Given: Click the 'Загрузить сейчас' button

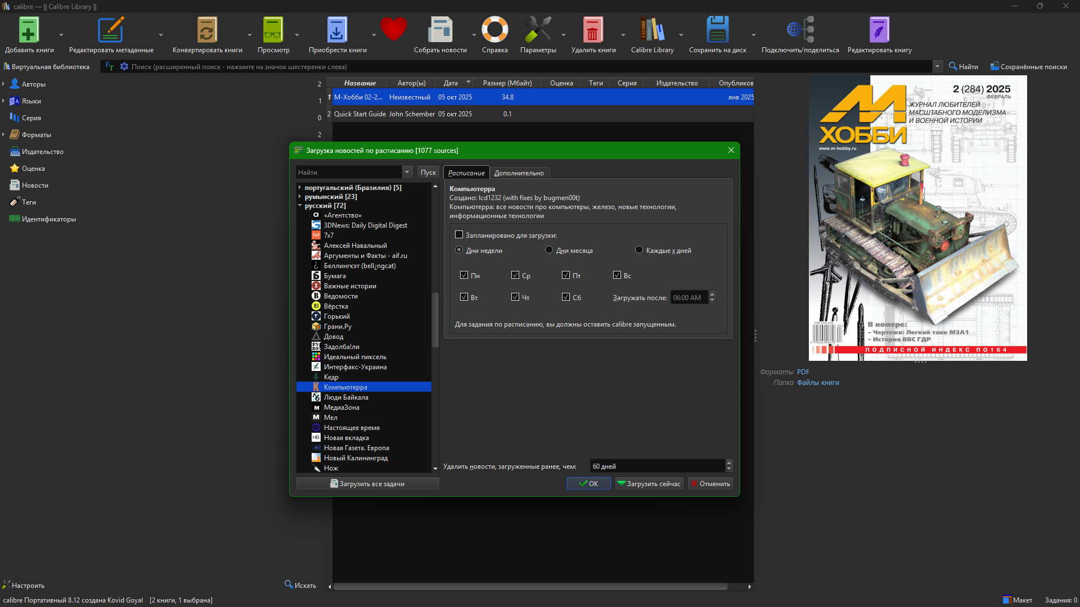Looking at the screenshot, I should (649, 484).
